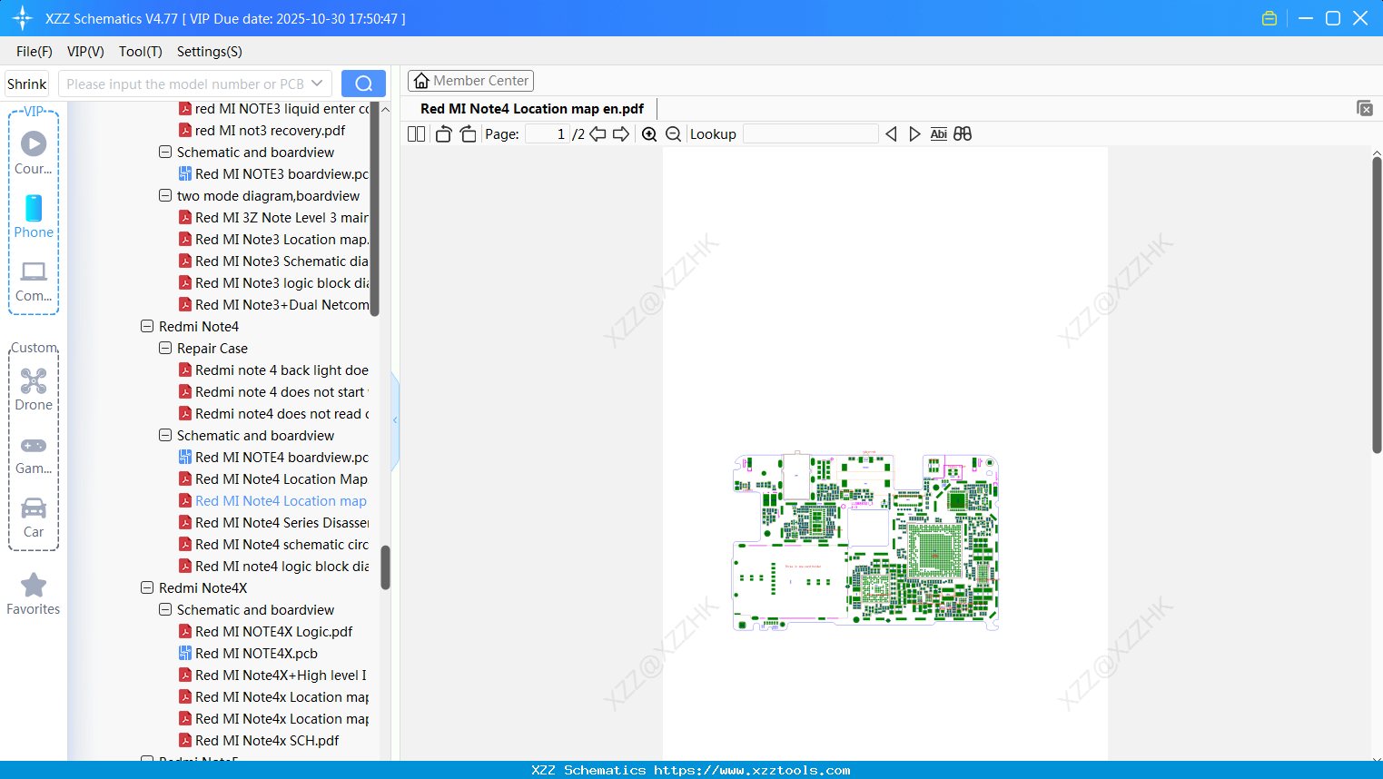Open Favorites star
This screenshot has width=1383, height=779.
pos(34,594)
